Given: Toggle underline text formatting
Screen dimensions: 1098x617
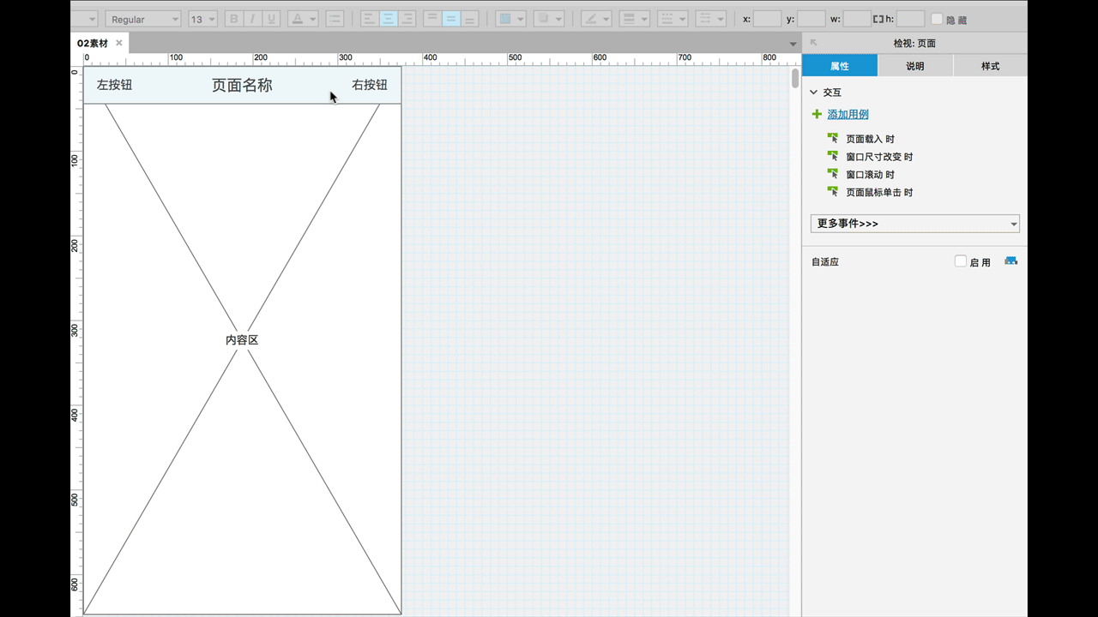Looking at the screenshot, I should coord(272,19).
